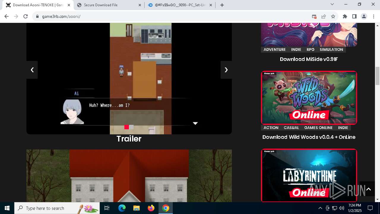Open Download MiSide v0.91F link

pyautogui.click(x=309, y=59)
